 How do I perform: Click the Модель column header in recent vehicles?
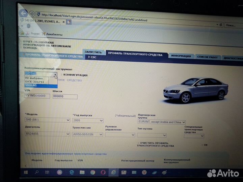pyautogui.click(x=37, y=160)
